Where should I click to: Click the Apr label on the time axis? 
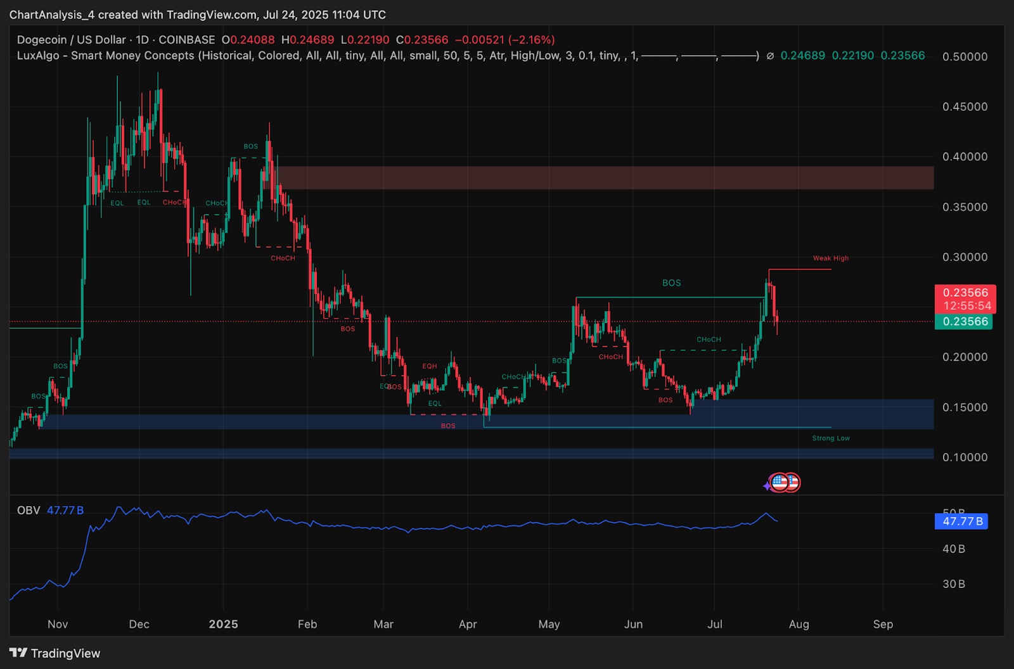click(x=468, y=625)
